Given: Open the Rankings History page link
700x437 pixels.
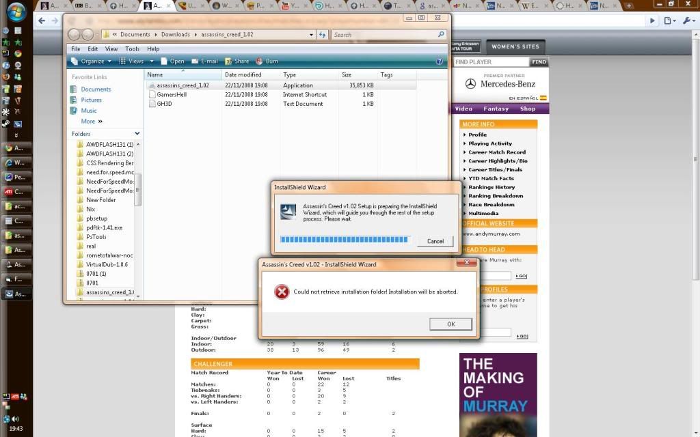Looking at the screenshot, I should 492,187.
